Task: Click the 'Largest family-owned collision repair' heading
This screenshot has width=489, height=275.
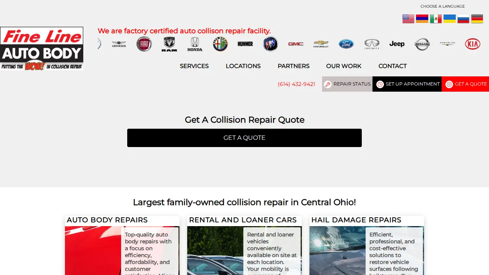Action: click(244, 202)
